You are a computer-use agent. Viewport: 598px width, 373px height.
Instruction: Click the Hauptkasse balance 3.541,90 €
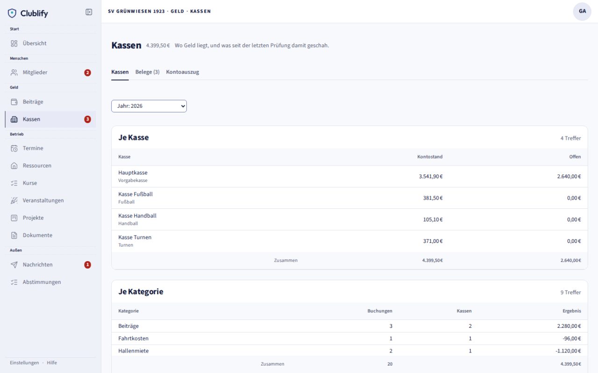(x=431, y=177)
